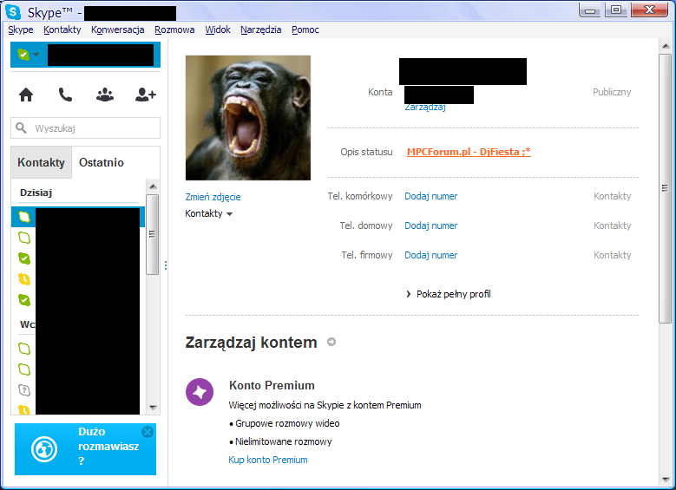The width and height of the screenshot is (676, 490).
Task: Click Zmień zdjęcie link
Action: click(213, 197)
